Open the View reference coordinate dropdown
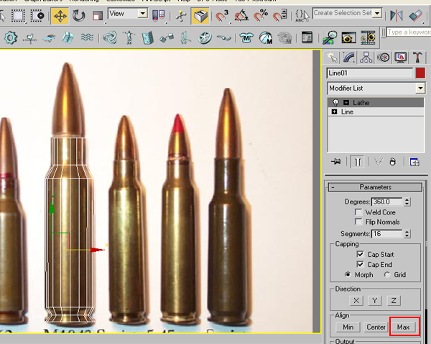This screenshot has height=344, width=431. (x=143, y=13)
